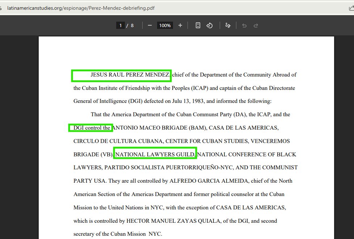
Task: Click the text 'DGI control the'
Action: (x=92, y=128)
